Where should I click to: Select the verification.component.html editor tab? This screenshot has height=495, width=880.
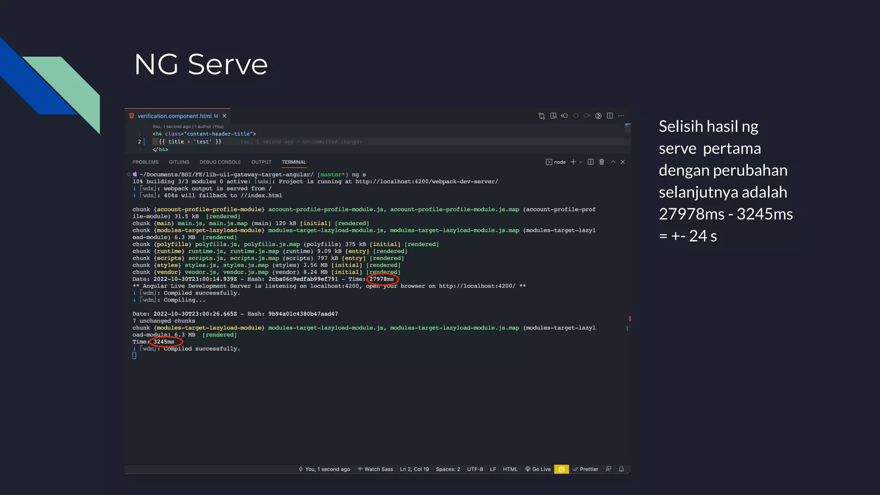point(177,116)
